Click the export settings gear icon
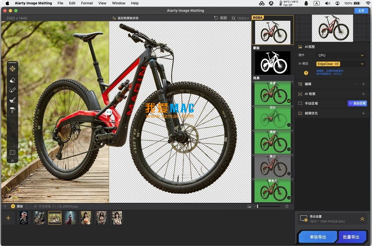 point(304,218)
